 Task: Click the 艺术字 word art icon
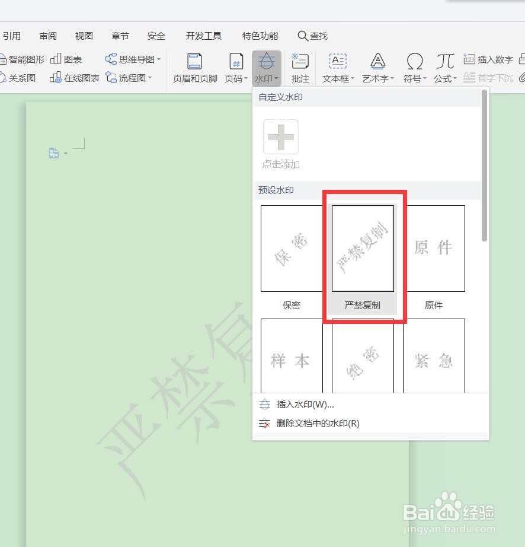pos(377,61)
